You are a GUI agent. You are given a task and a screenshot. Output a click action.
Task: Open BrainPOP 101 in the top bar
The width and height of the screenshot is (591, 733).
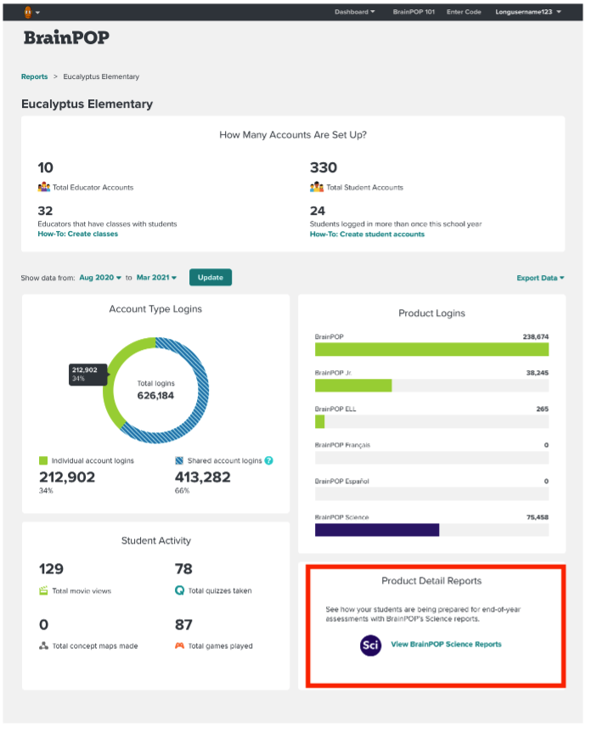[x=414, y=12]
